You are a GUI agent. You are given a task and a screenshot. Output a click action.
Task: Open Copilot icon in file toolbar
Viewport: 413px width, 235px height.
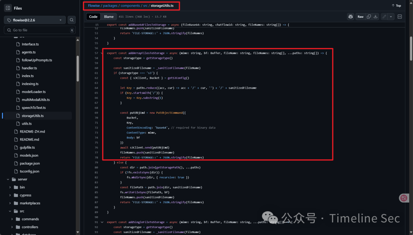coord(351,16)
